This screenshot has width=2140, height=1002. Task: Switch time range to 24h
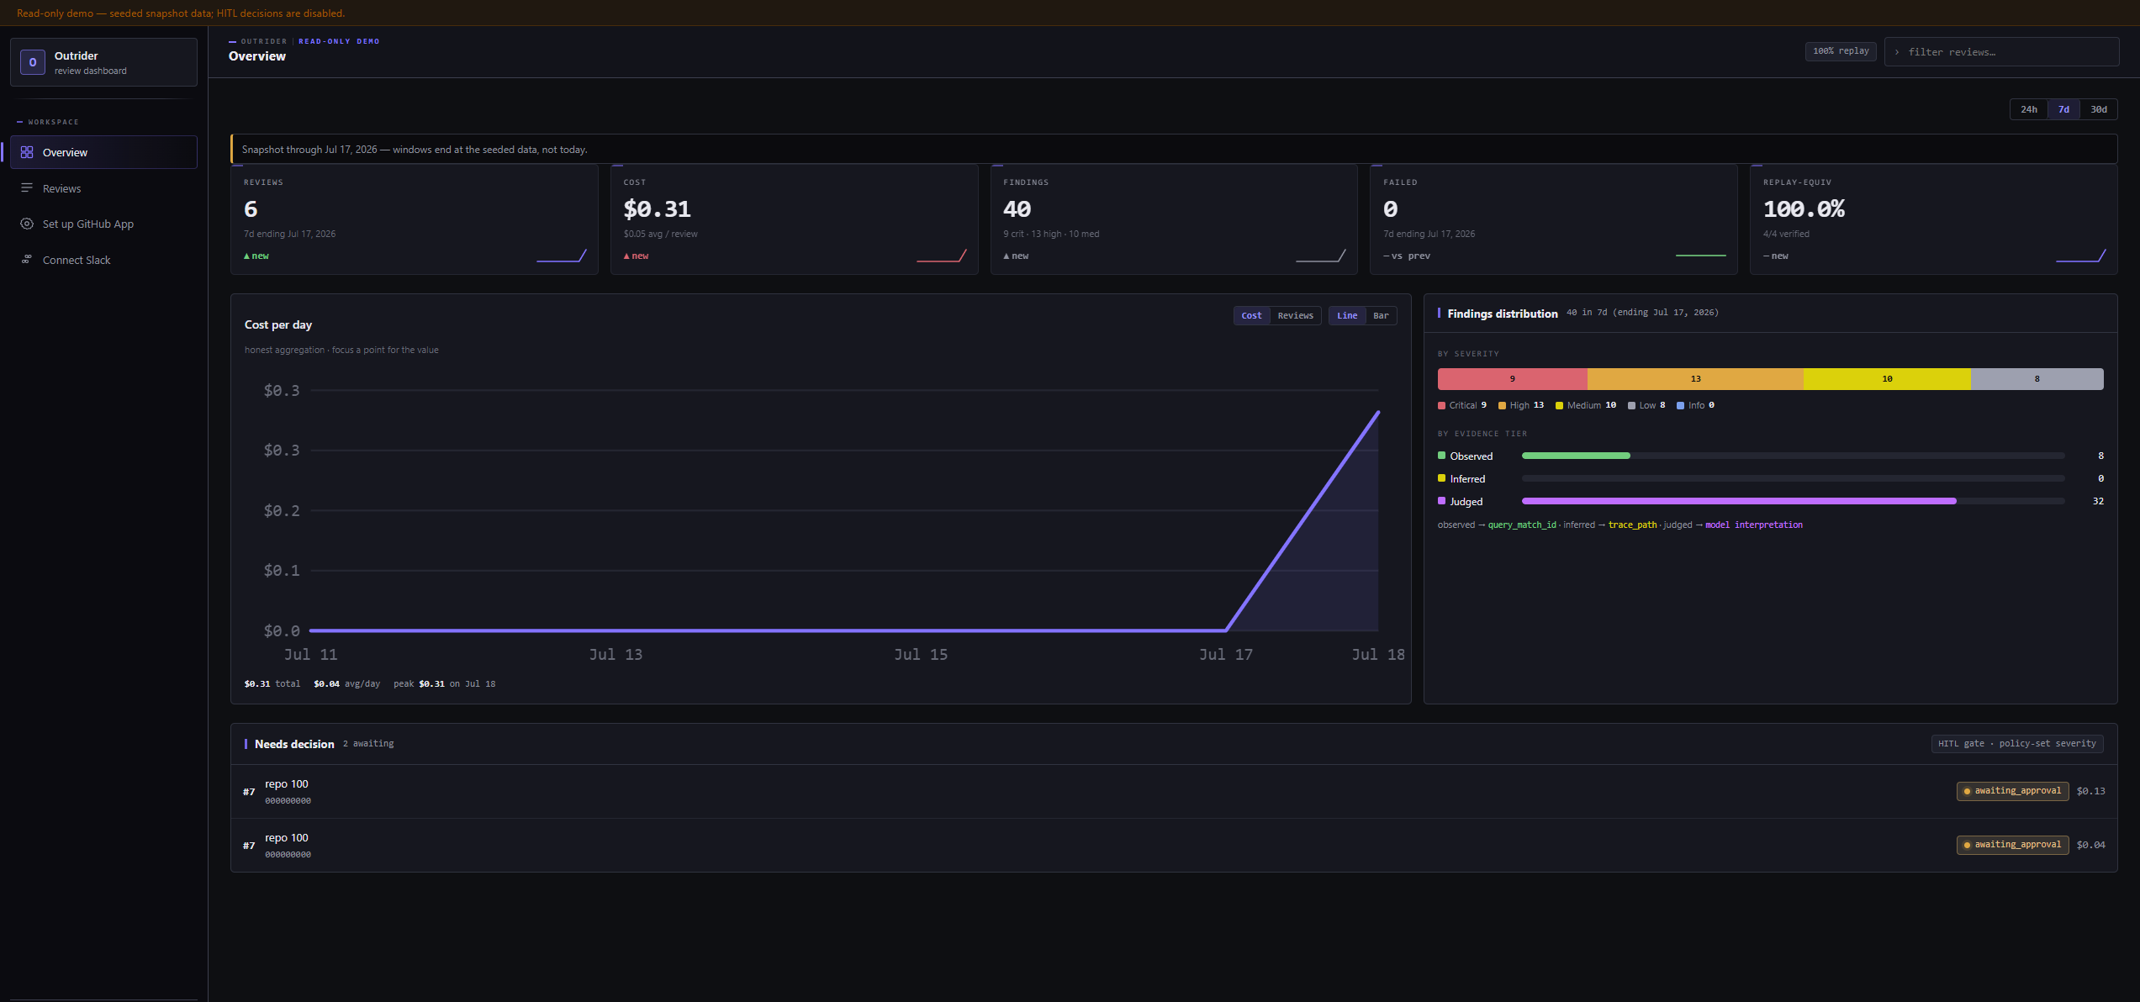2029,109
